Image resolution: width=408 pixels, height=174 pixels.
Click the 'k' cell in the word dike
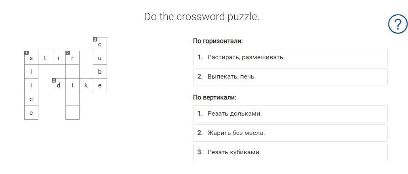click(x=86, y=85)
